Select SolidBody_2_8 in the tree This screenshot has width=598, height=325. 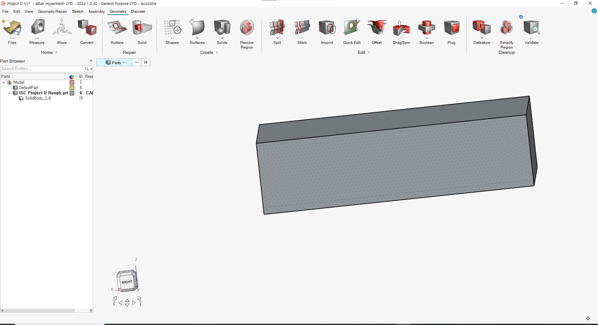point(38,98)
